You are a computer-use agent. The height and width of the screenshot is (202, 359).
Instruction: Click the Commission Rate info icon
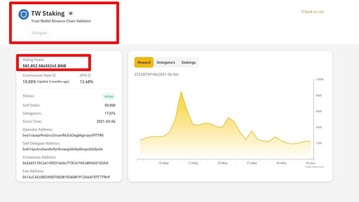[54, 75]
